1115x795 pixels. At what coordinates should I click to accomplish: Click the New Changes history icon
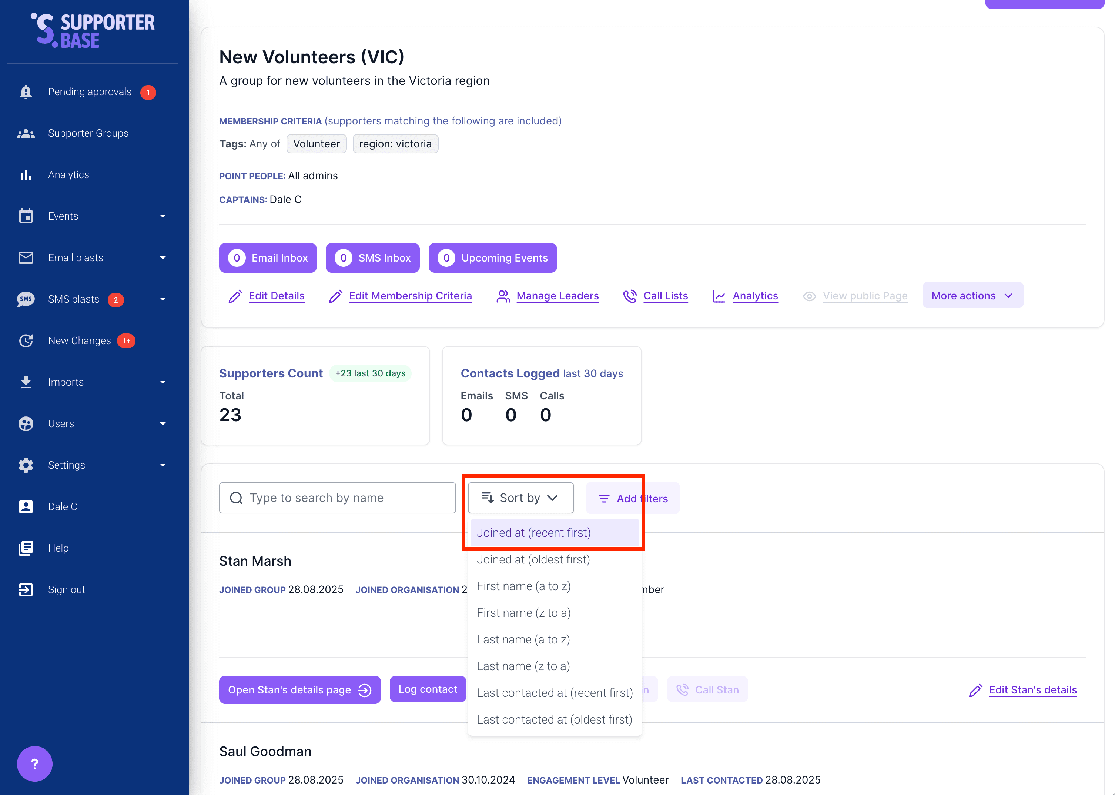(x=26, y=341)
